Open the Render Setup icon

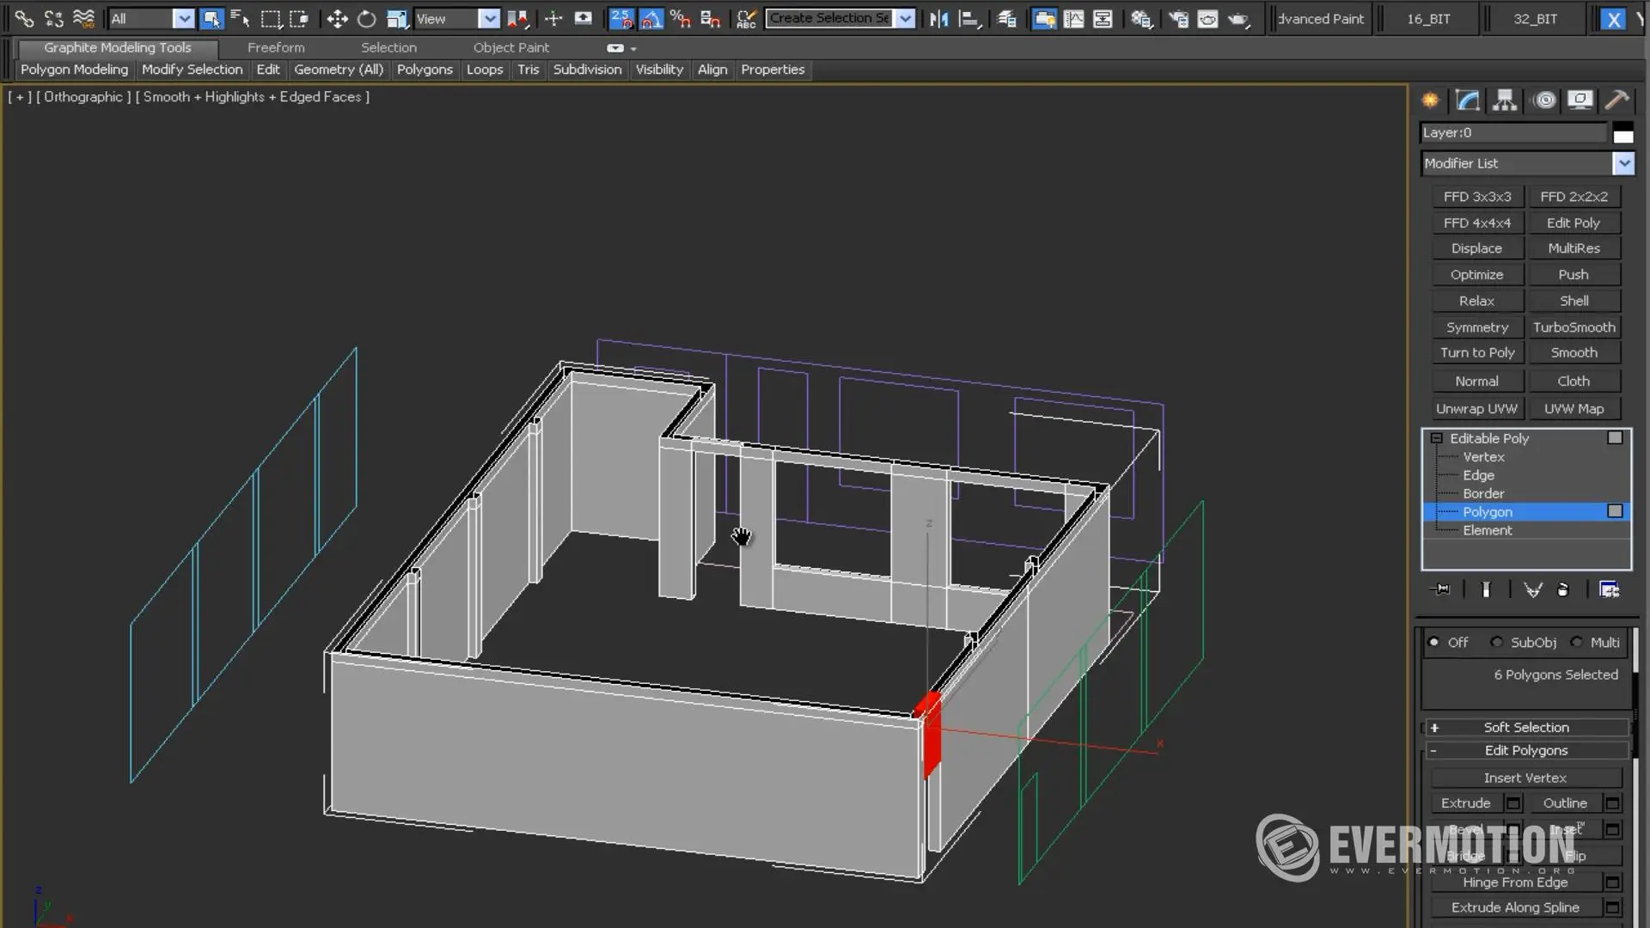[1178, 18]
